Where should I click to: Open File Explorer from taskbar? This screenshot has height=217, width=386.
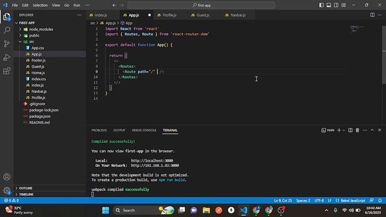206,210
